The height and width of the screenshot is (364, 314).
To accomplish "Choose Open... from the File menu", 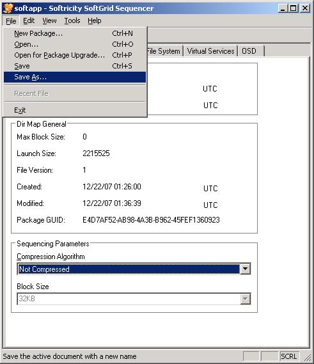I will [x=75, y=44].
